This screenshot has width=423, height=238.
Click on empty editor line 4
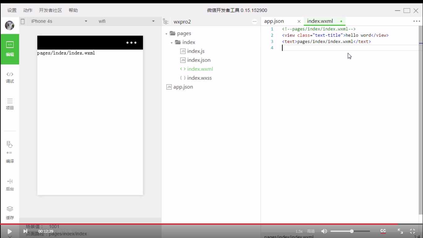coord(350,48)
